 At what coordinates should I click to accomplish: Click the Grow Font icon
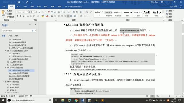click(37, 12)
